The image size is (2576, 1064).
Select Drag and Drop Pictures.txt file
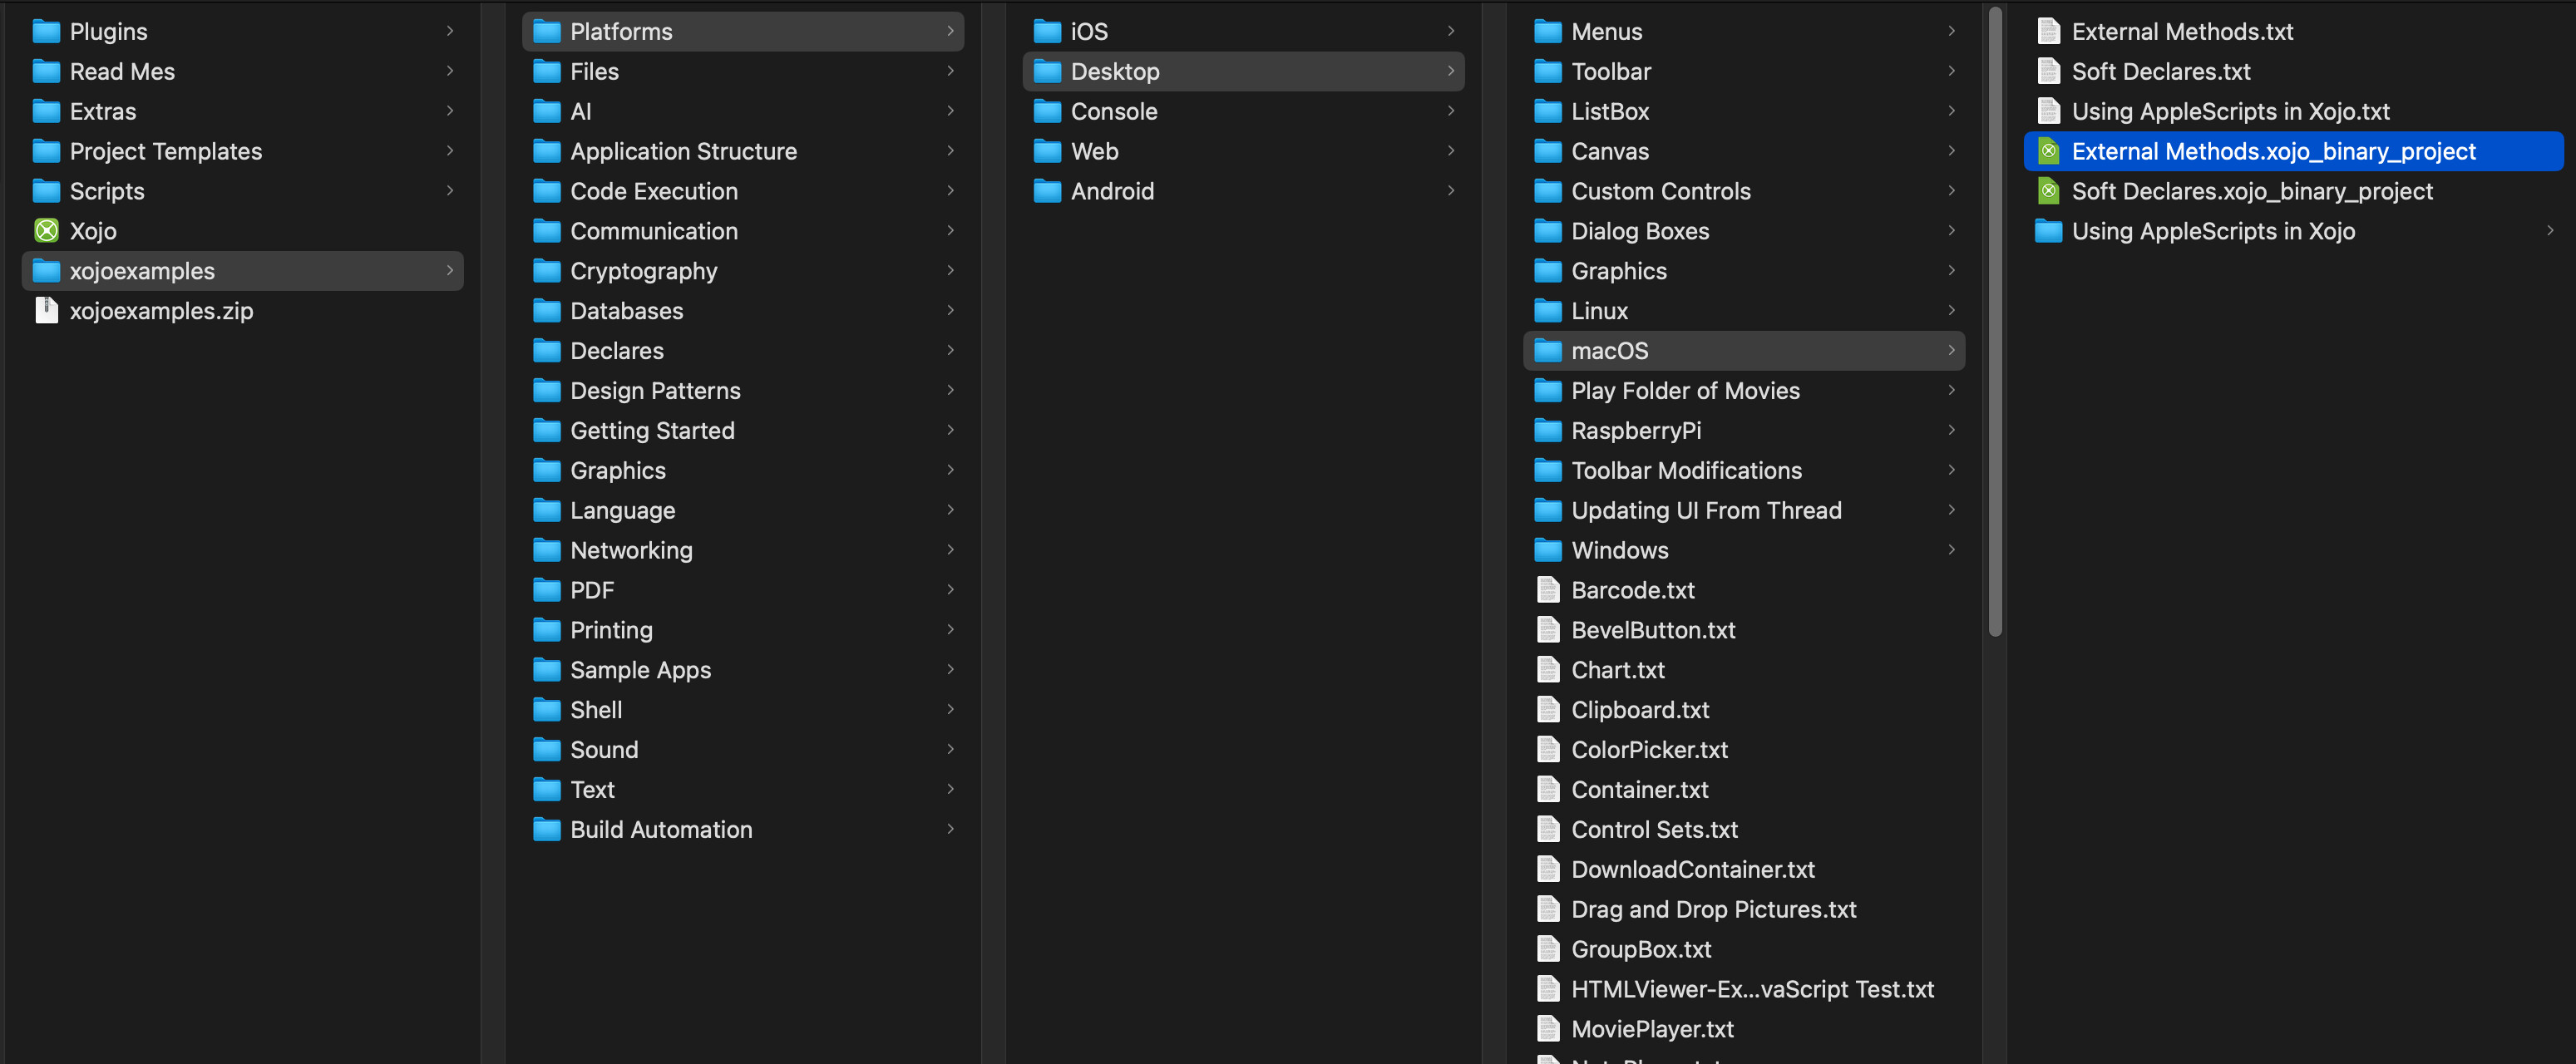[x=1713, y=909]
